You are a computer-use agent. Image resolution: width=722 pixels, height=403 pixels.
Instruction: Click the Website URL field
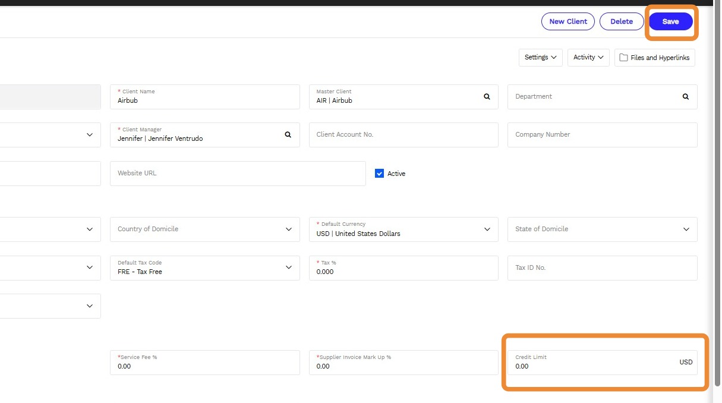point(238,174)
